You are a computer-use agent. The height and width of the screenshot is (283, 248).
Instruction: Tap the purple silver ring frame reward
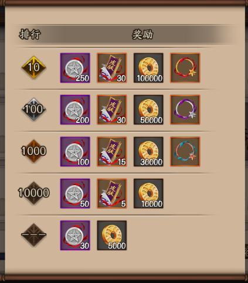pos(185,110)
